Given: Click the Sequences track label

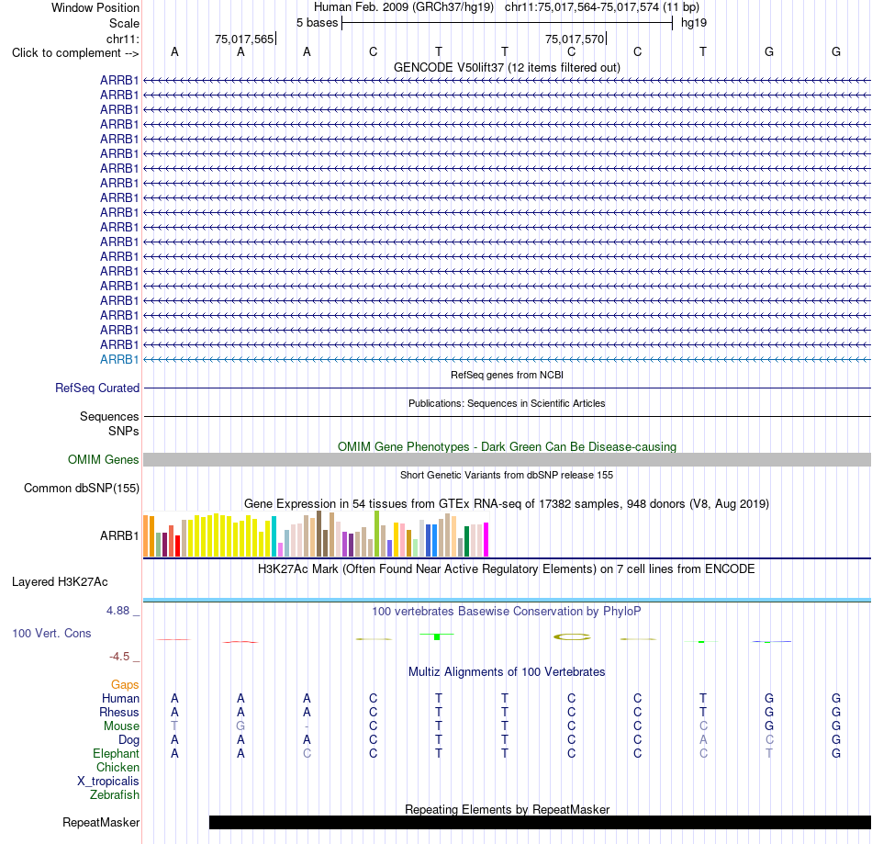Looking at the screenshot, I should (109, 416).
